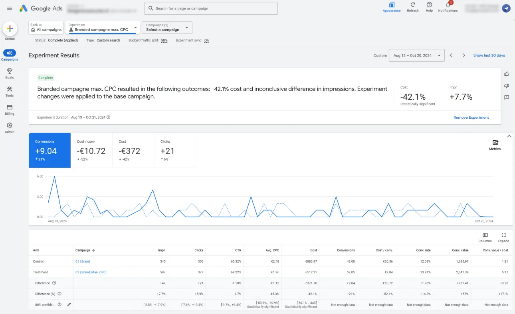The image size is (515, 314).
Task: Click Remove Experiment link
Action: 471,118
